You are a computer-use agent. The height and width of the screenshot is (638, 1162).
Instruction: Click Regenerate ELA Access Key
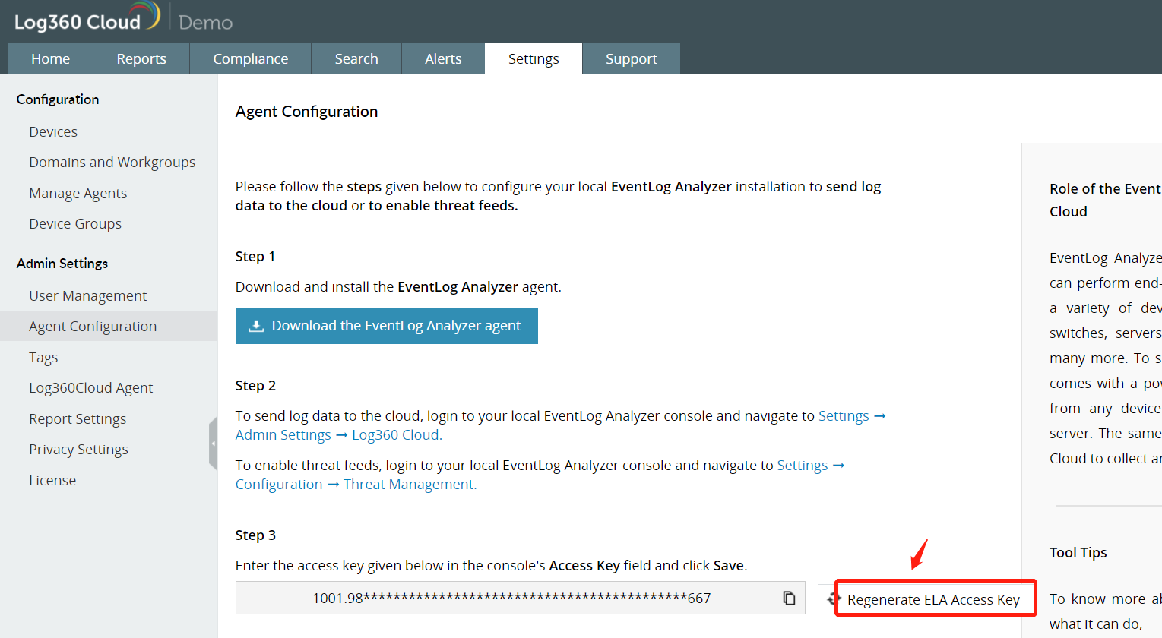point(934,599)
